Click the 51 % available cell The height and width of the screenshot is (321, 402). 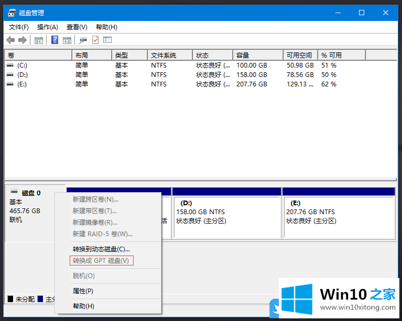pyautogui.click(x=329, y=65)
